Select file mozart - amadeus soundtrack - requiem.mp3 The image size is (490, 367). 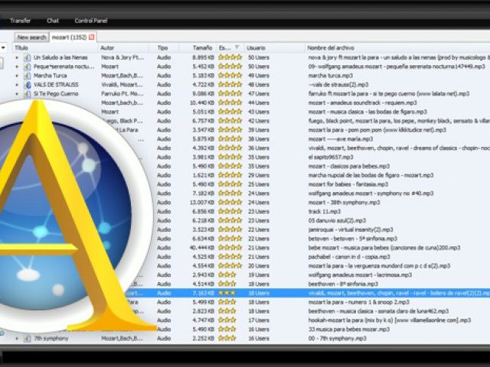click(x=362, y=102)
